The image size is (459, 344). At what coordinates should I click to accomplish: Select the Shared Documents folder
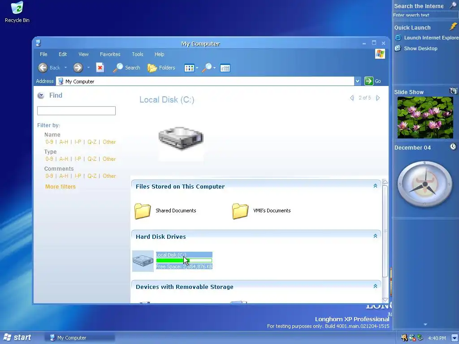click(x=165, y=211)
